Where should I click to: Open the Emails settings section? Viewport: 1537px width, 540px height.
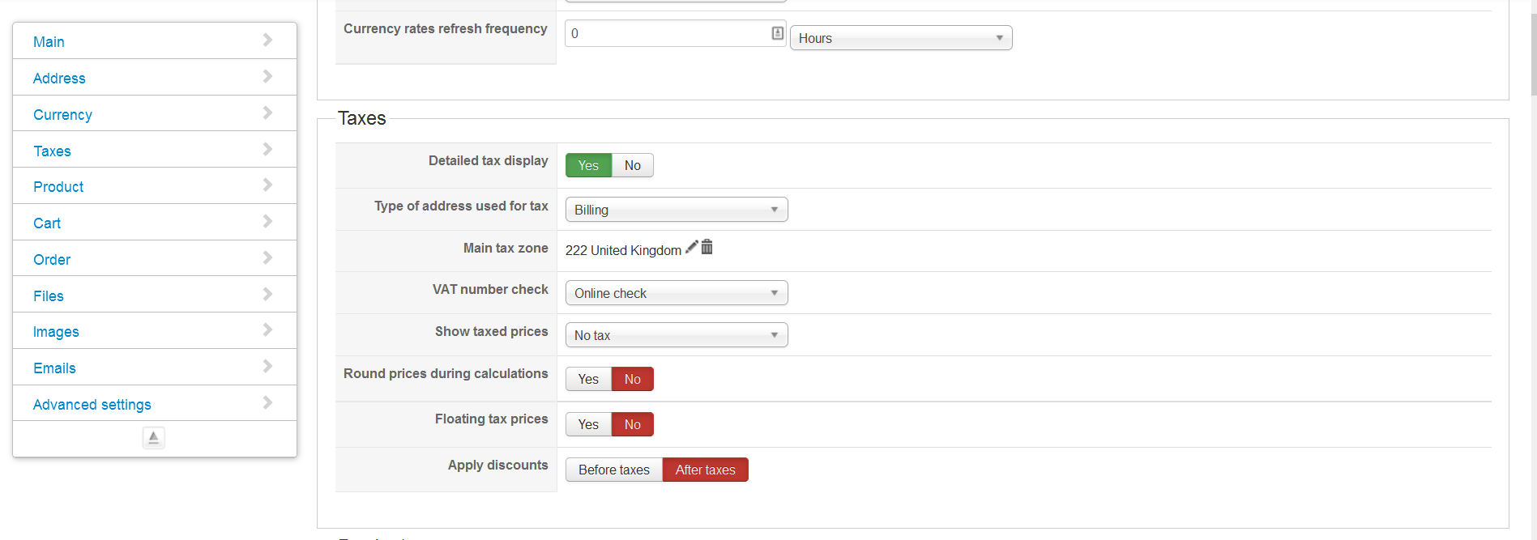click(x=54, y=368)
